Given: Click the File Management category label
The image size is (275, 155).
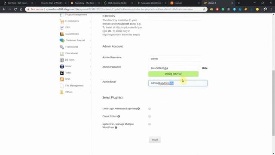Looking at the screenshot, I should click(74, 86).
